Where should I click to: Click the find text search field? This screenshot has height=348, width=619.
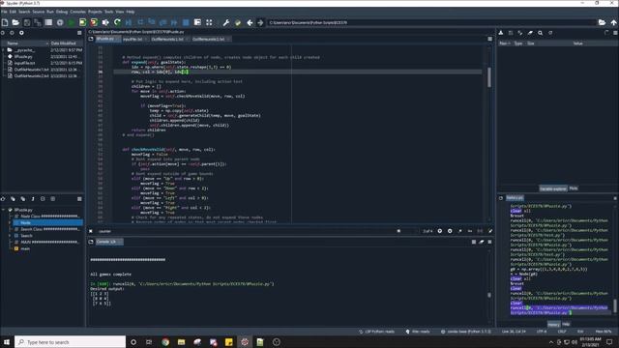(249, 231)
